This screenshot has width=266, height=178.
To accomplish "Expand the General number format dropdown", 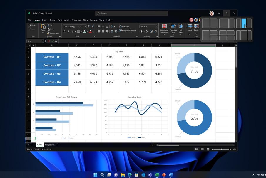I will tap(148, 26).
